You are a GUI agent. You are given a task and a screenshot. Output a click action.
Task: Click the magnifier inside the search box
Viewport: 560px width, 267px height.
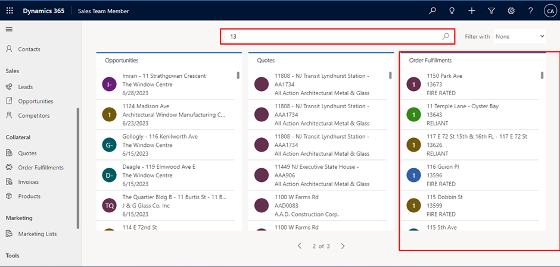[x=446, y=36]
